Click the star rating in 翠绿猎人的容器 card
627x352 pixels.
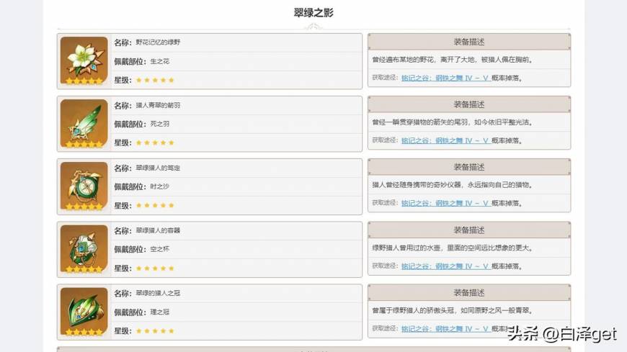tap(155, 268)
